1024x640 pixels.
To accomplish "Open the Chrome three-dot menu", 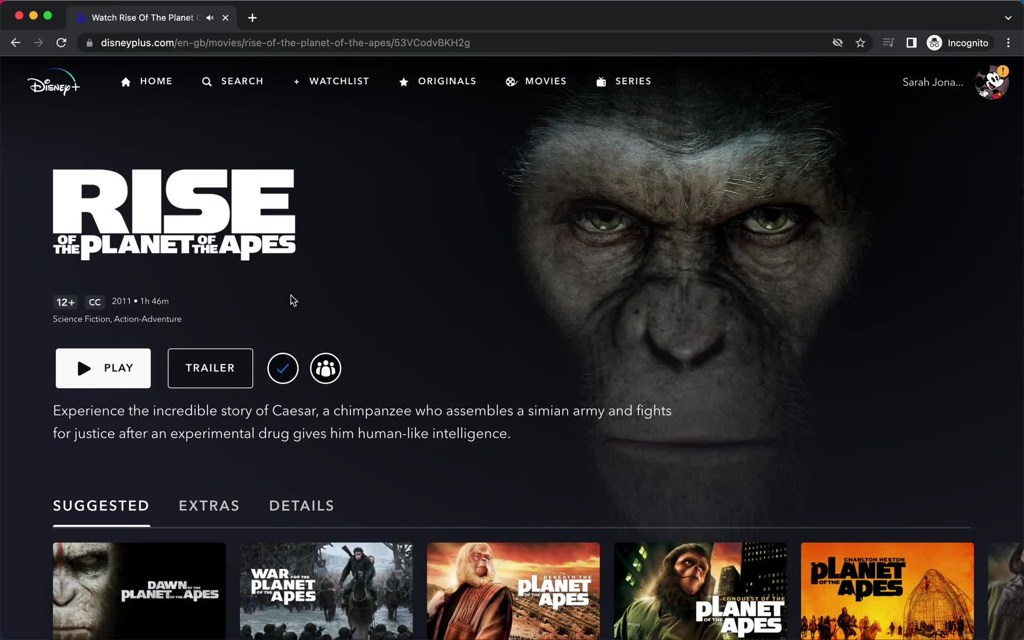I will (1008, 43).
